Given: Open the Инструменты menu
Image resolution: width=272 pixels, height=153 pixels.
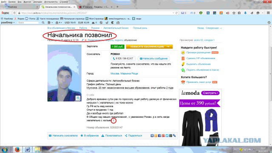Looking at the screenshot, I should coord(51,2).
